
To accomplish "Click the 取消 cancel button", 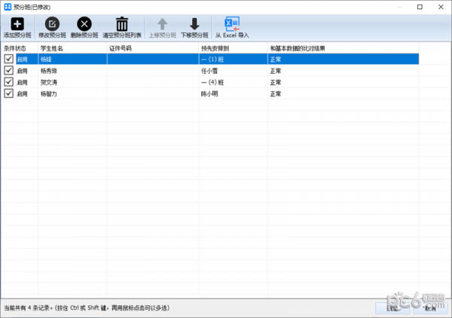I will (429, 307).
